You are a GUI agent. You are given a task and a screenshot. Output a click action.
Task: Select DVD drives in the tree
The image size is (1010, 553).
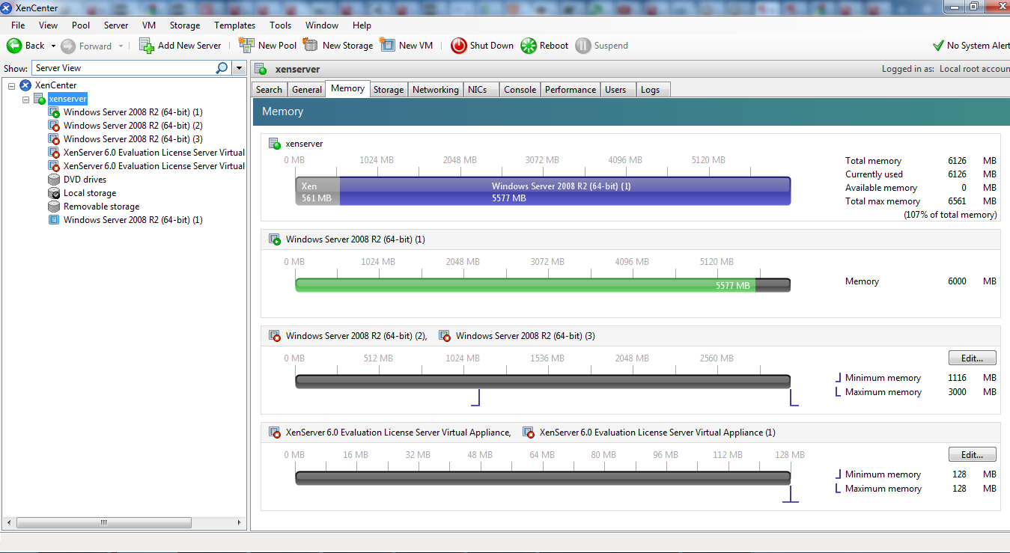point(85,180)
